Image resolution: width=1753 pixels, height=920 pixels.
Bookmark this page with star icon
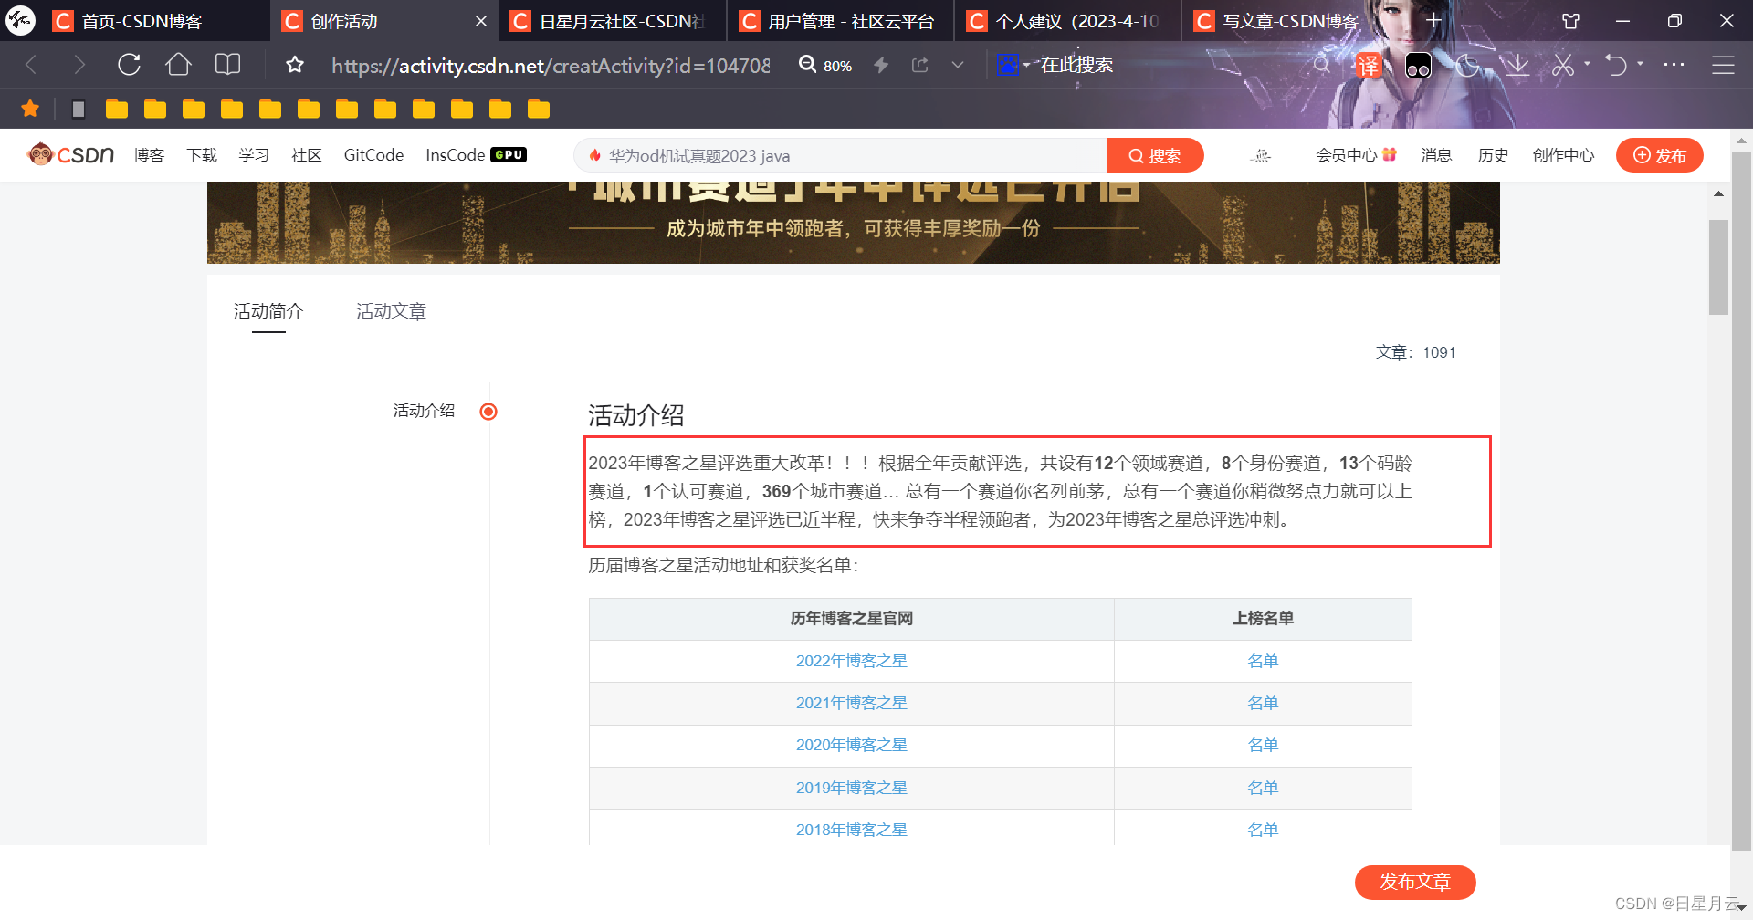coord(294,65)
